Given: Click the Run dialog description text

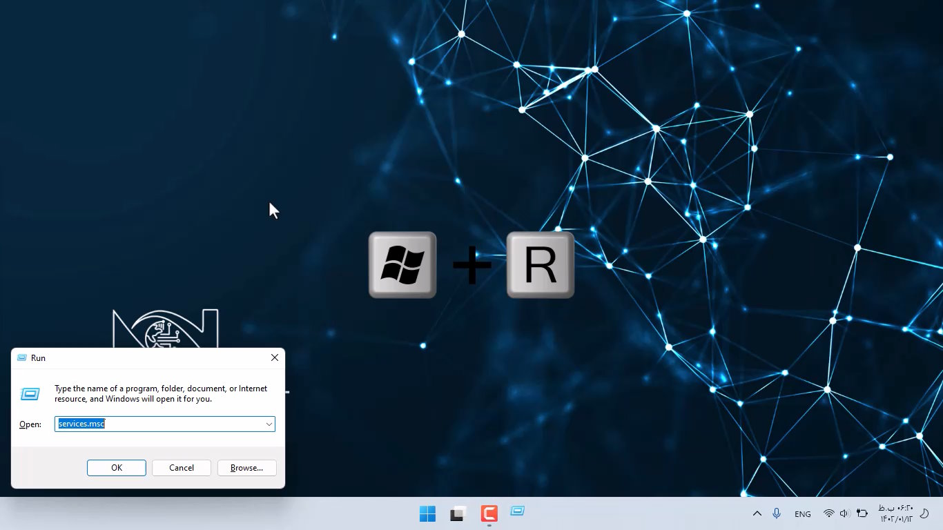Looking at the screenshot, I should (x=161, y=394).
